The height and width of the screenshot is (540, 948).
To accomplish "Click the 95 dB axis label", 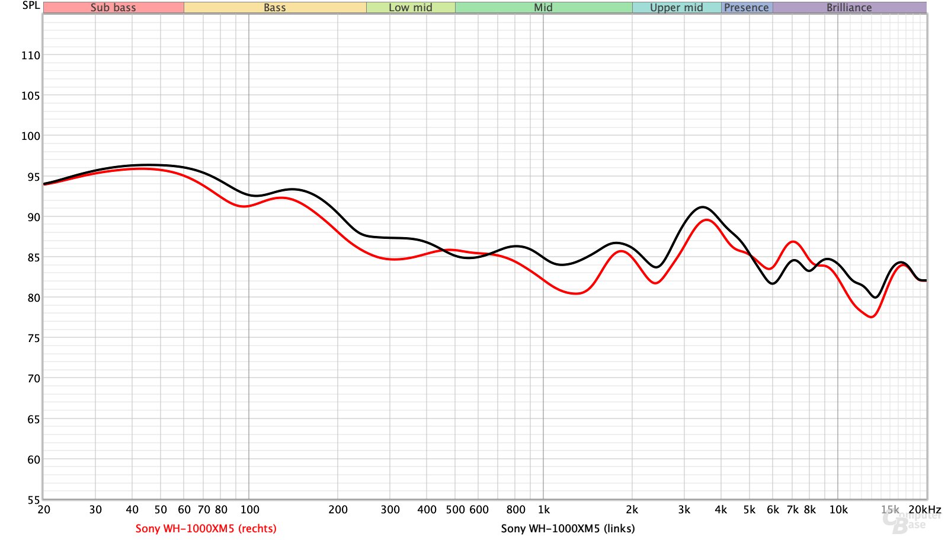I will coord(34,177).
